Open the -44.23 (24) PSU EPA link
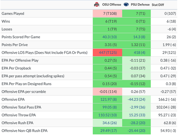Image resolution: width=178 pixels, height=136 pixels. (136, 100)
